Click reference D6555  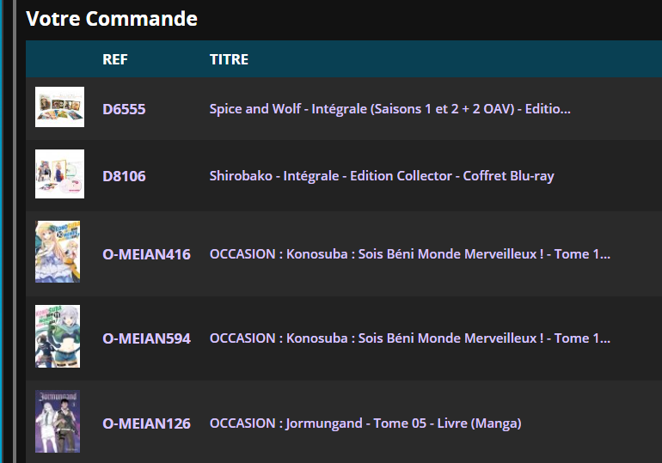tap(124, 109)
